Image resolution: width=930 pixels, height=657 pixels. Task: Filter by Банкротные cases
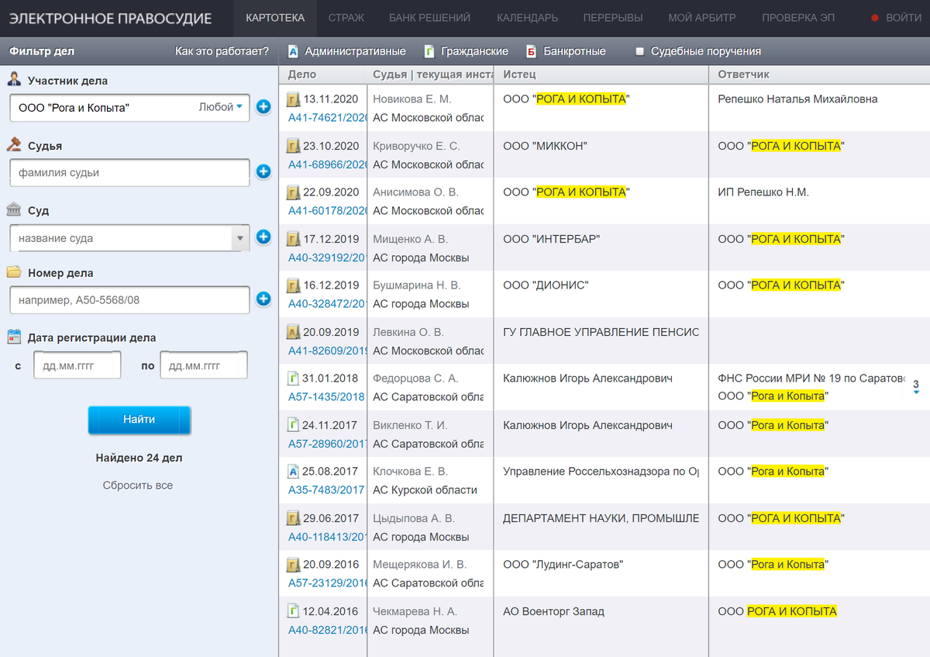coord(566,51)
